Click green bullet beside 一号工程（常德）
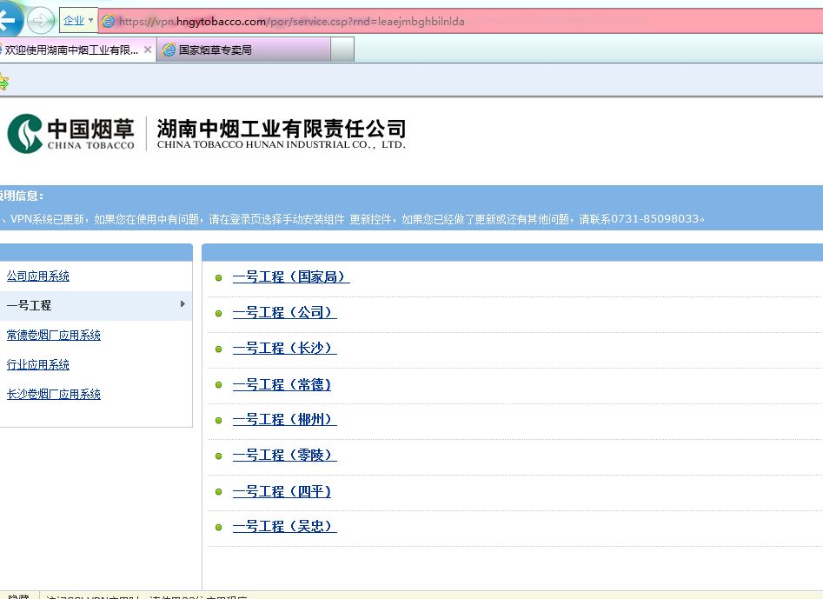The height and width of the screenshot is (599, 823). (x=219, y=385)
